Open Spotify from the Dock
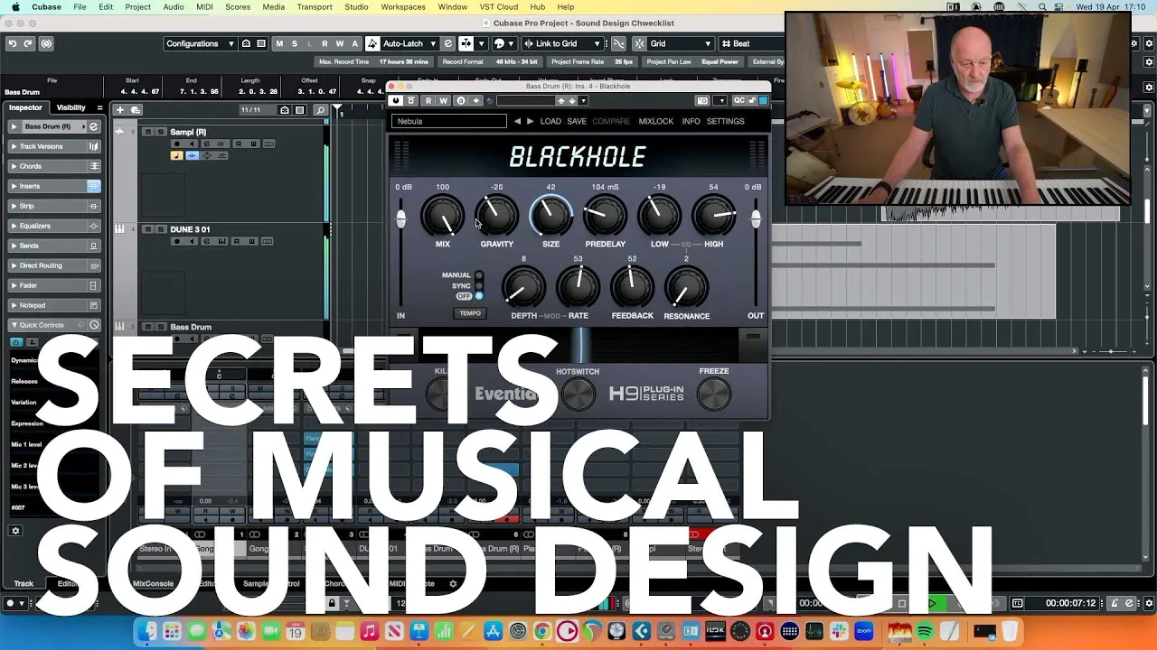 pyautogui.click(x=926, y=632)
